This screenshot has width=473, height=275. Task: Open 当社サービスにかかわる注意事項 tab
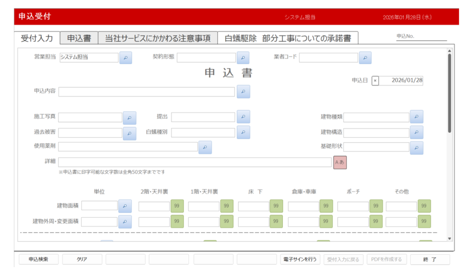(158, 38)
